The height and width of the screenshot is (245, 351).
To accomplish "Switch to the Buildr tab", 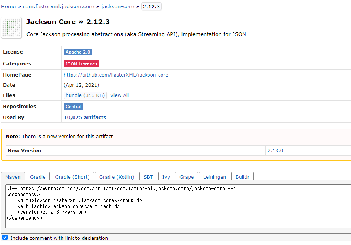I will [242, 177].
